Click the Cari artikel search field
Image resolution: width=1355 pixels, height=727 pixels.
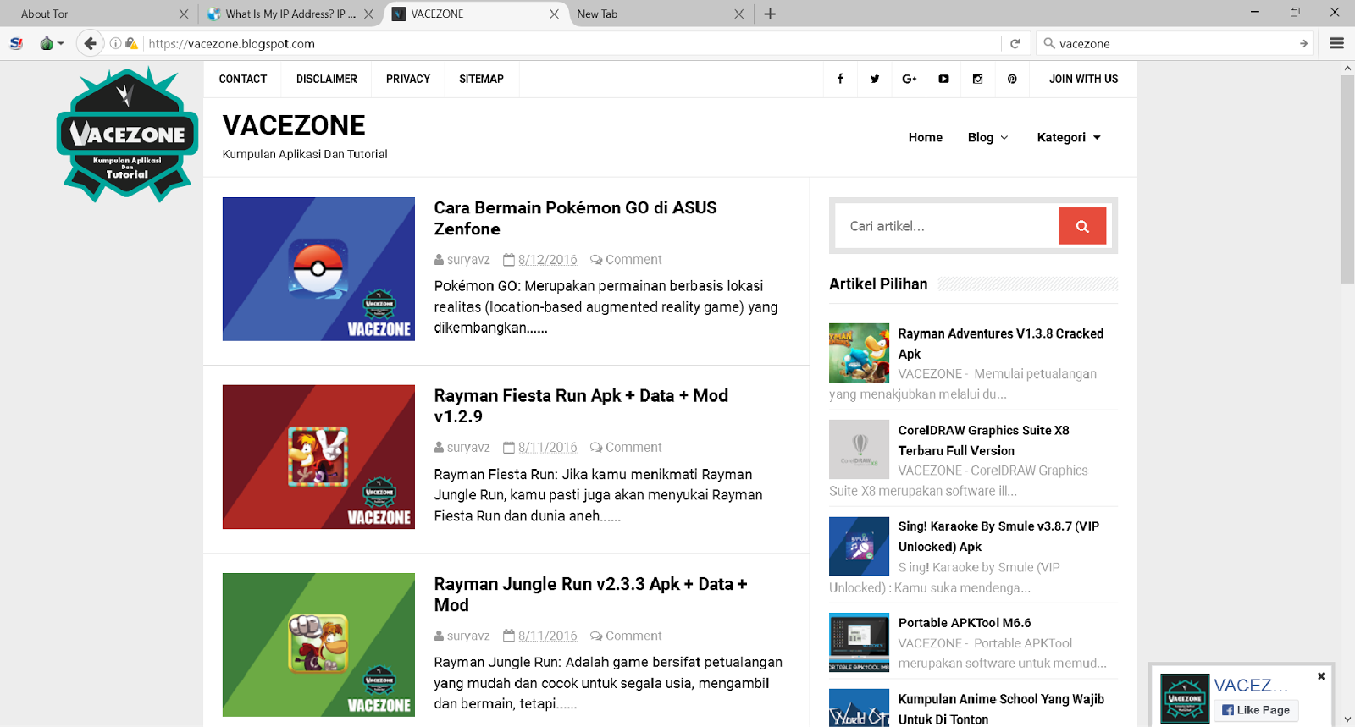[947, 226]
